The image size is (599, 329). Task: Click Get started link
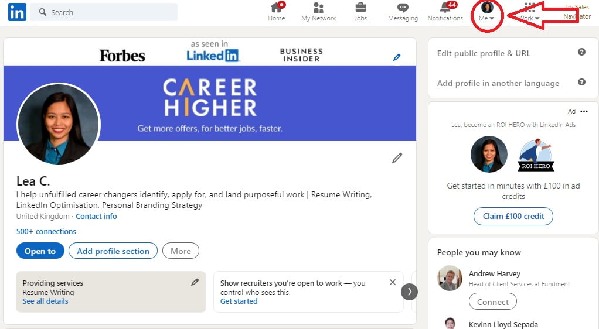pos(239,301)
